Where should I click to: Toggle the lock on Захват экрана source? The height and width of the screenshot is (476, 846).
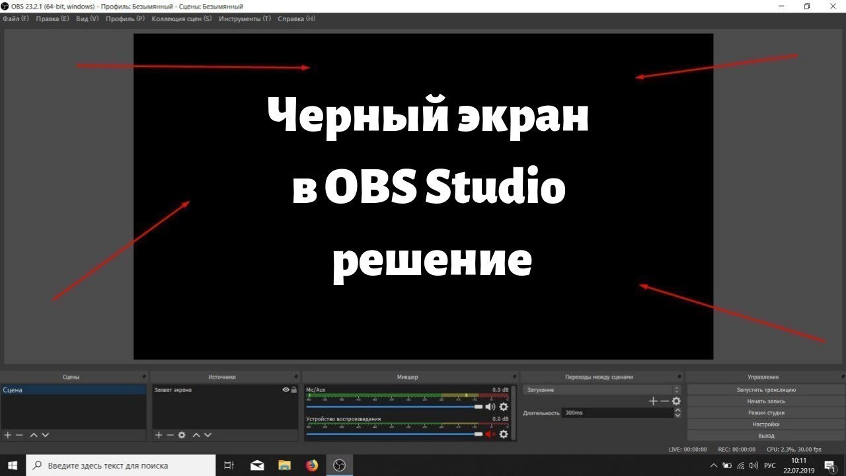click(x=294, y=390)
